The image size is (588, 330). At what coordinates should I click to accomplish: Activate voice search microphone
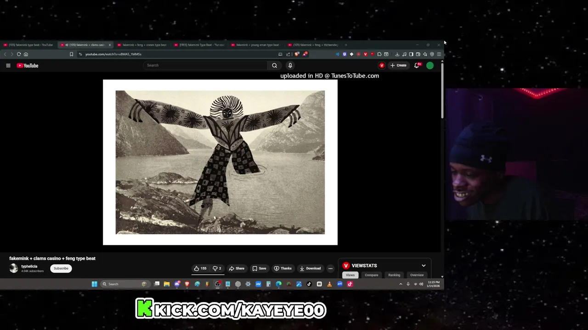click(x=290, y=66)
